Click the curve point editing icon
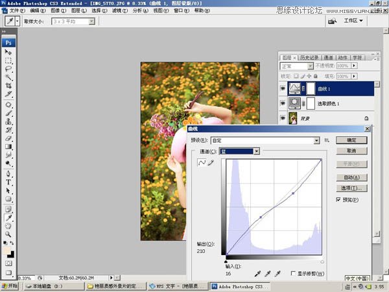 [201, 163]
